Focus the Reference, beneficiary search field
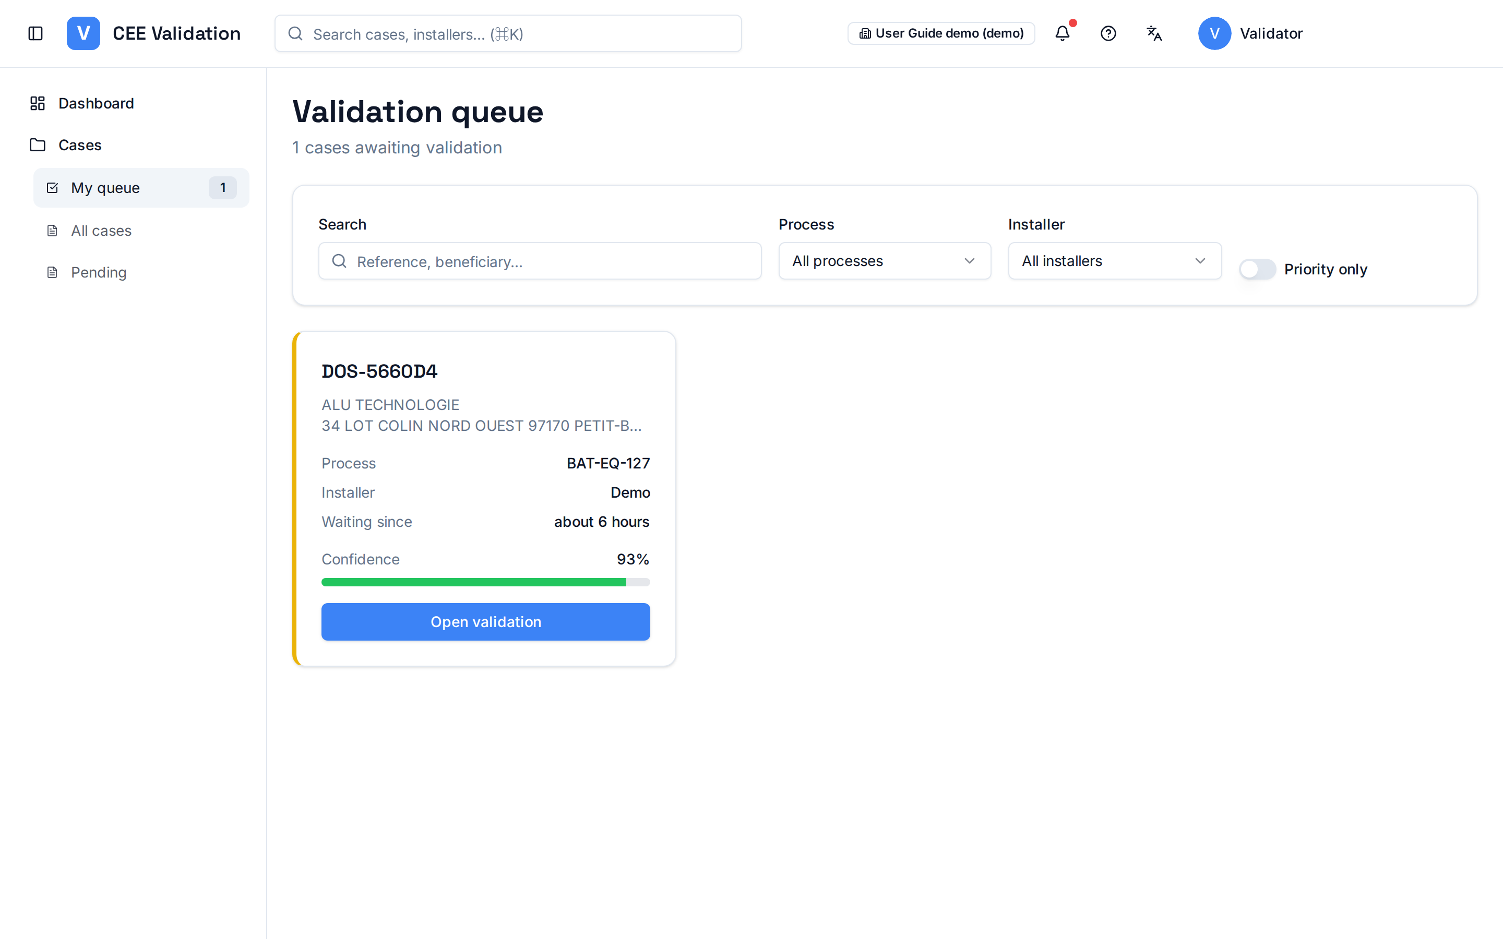1503x939 pixels. [540, 261]
